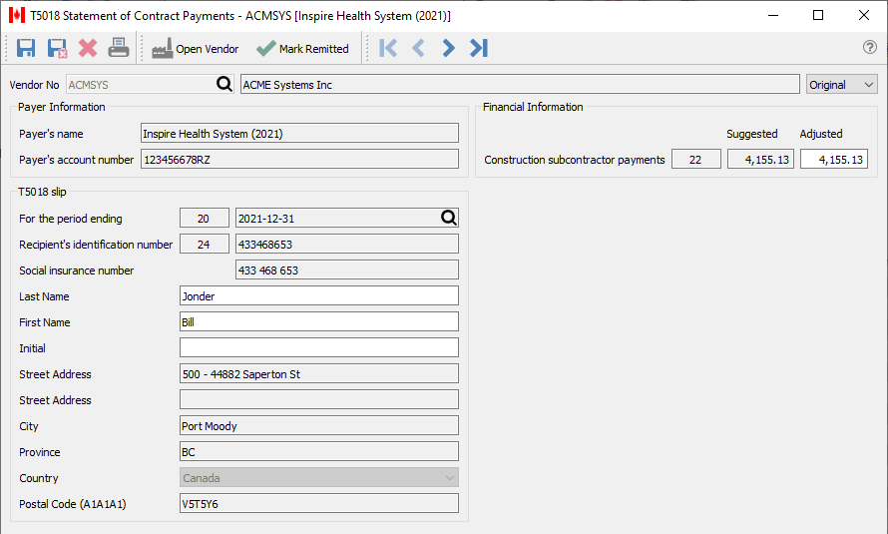
Task: Click the Adjusted amount field 4,155.13
Action: click(834, 159)
